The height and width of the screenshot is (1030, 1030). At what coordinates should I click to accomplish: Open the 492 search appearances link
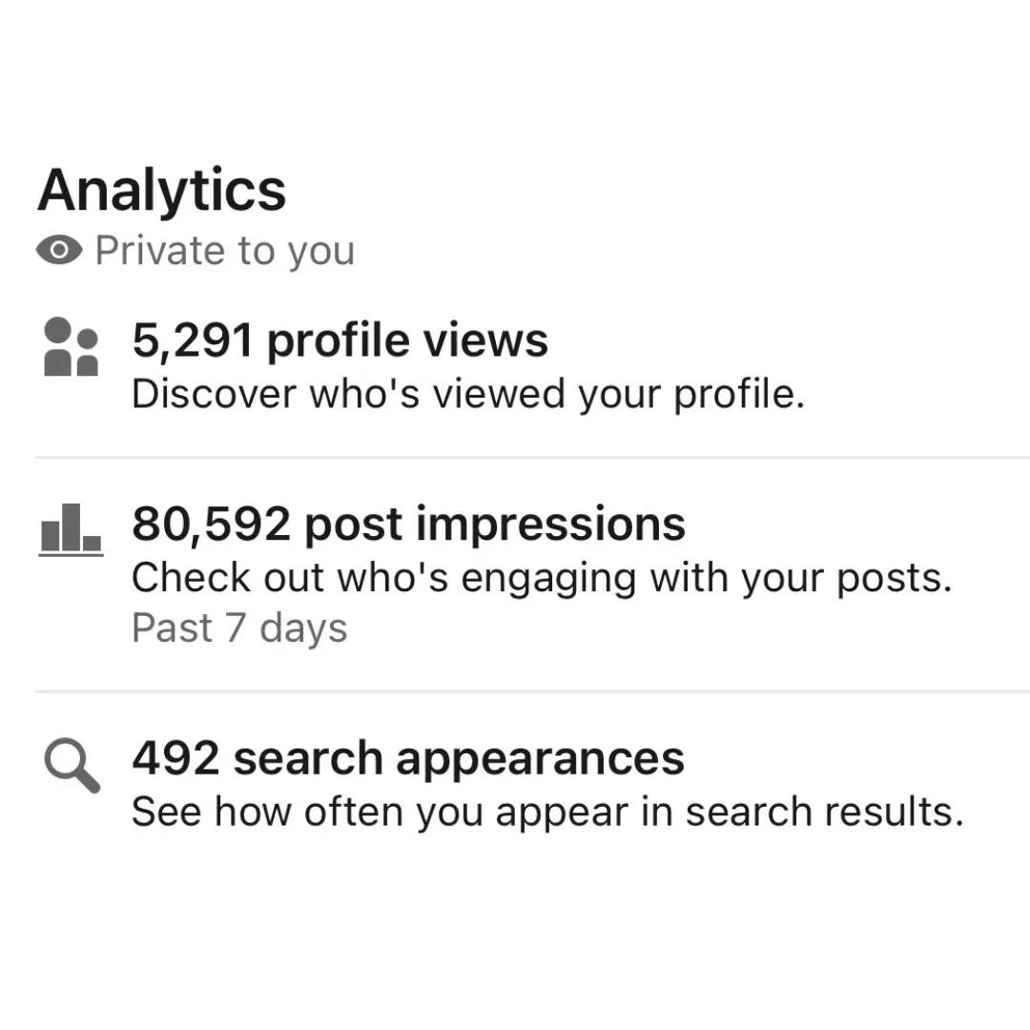click(408, 759)
